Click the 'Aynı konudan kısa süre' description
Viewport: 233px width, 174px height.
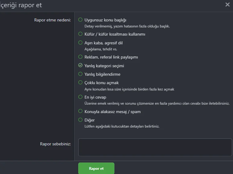point(129,89)
